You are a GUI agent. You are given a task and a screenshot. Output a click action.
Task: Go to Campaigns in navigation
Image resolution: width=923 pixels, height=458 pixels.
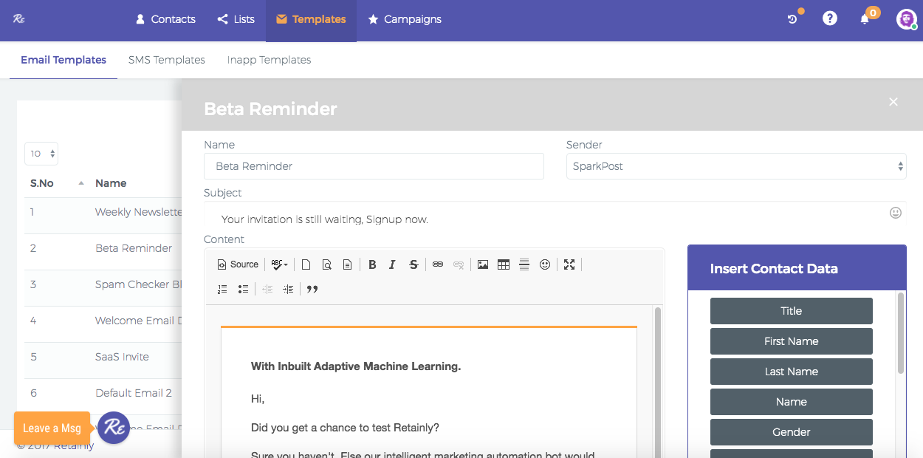tap(404, 19)
